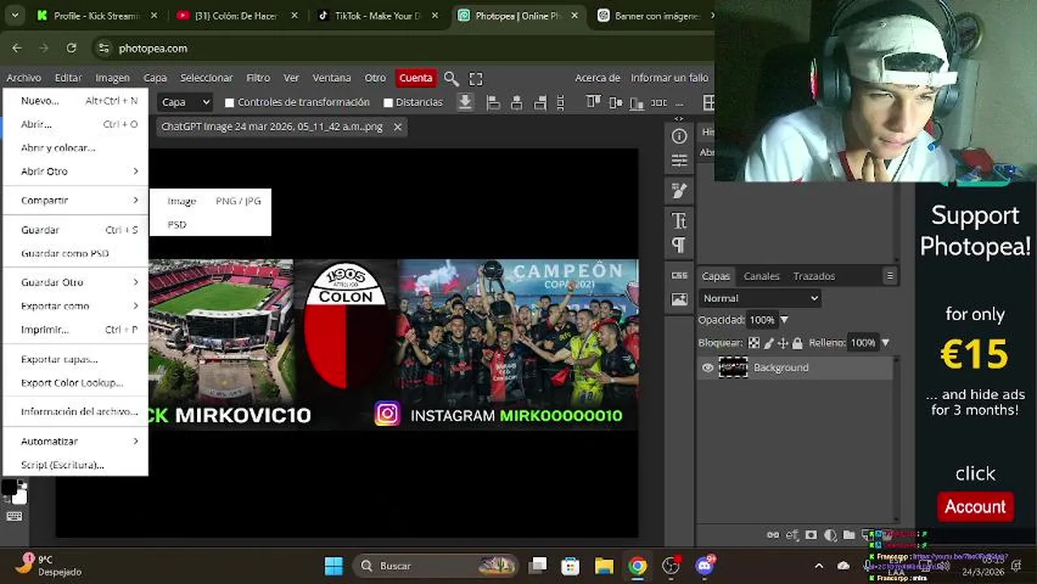This screenshot has width=1037, height=584.
Task: Align left edges icon in options bar
Action: coord(493,102)
